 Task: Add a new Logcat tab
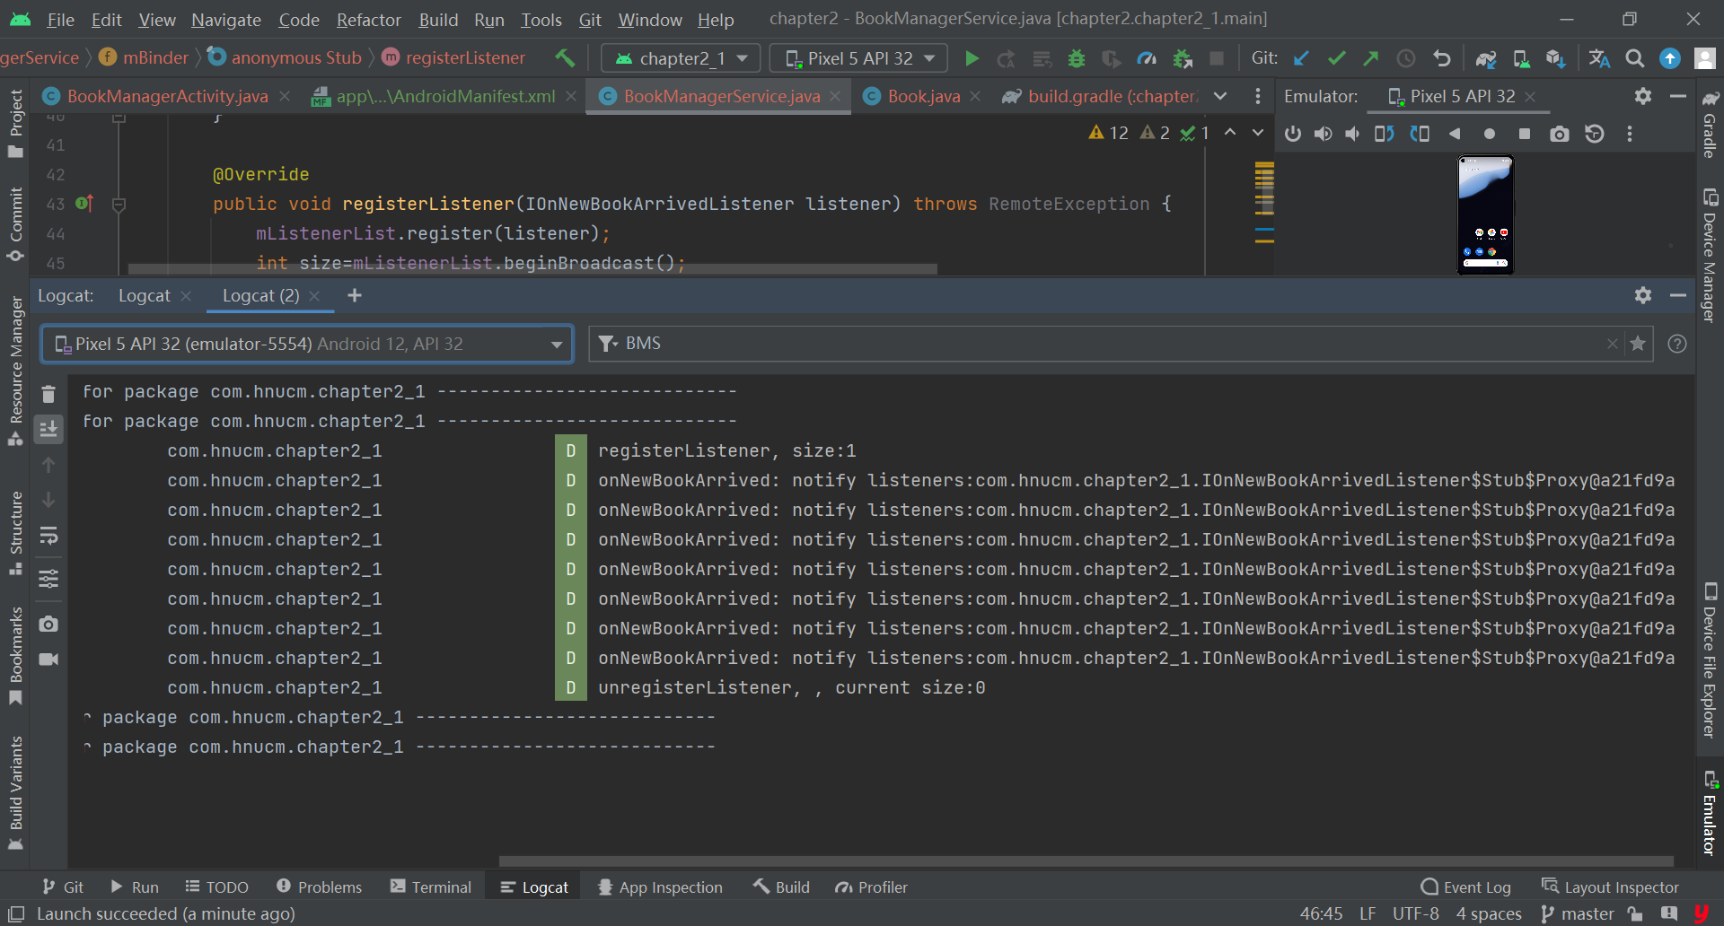[355, 296]
